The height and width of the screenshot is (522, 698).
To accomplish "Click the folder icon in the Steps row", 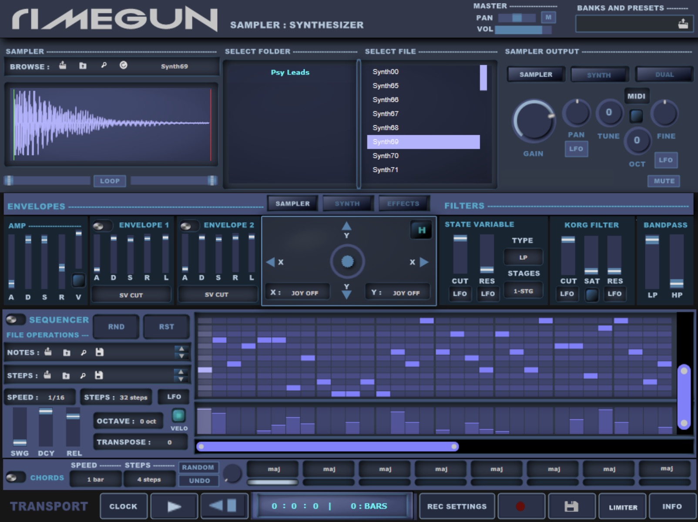I will (x=66, y=375).
